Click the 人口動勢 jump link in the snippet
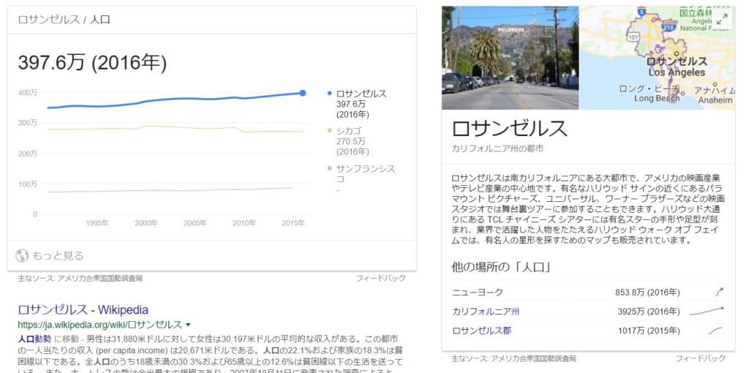 34,339
